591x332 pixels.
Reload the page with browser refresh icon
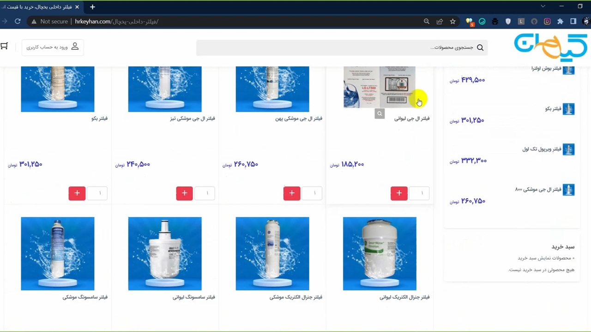(18, 21)
